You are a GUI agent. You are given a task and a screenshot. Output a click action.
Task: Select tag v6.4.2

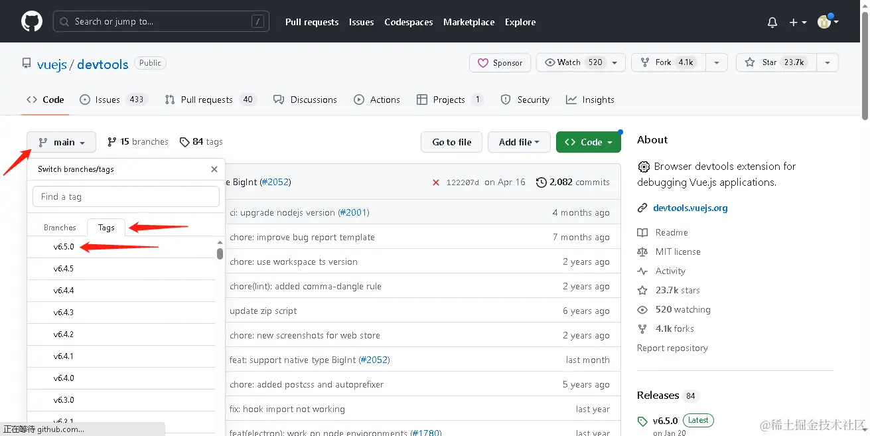click(121, 334)
